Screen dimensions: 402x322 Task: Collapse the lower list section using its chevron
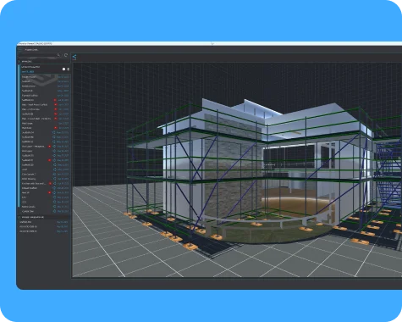19,217
